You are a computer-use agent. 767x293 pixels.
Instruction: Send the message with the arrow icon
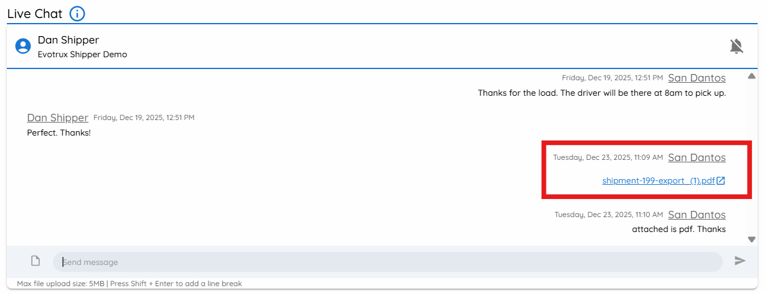point(740,261)
